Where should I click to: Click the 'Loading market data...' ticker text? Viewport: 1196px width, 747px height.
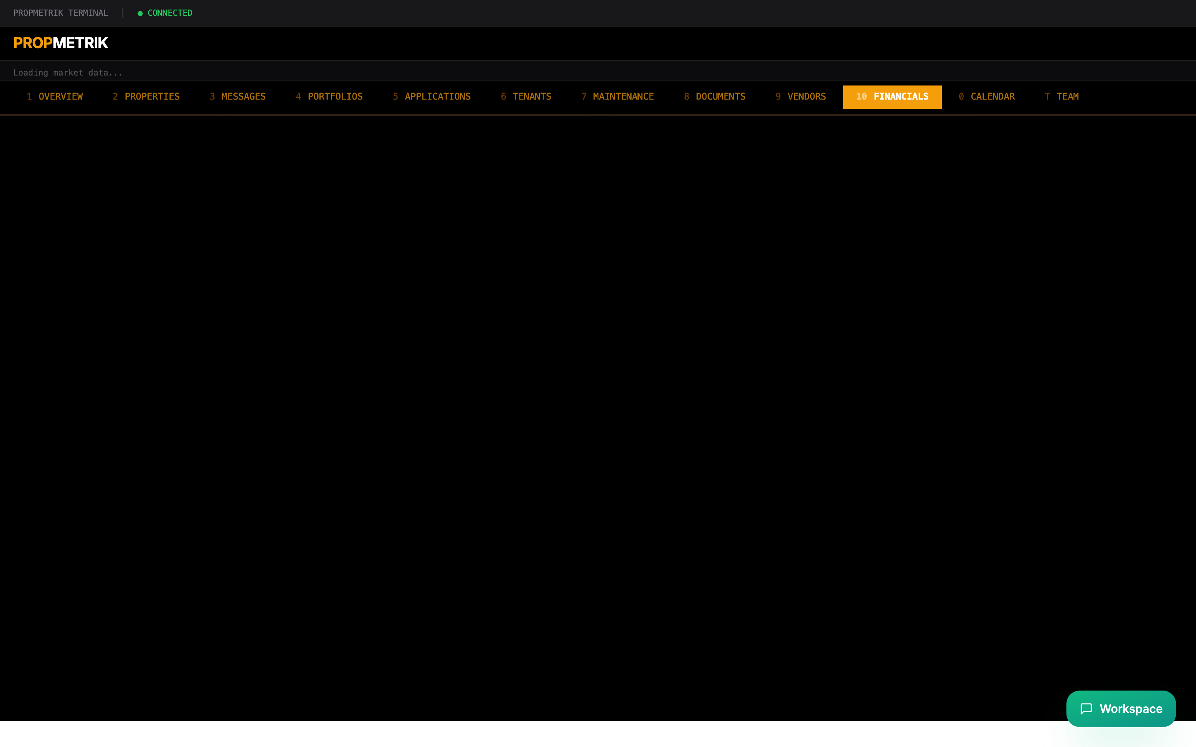[68, 73]
